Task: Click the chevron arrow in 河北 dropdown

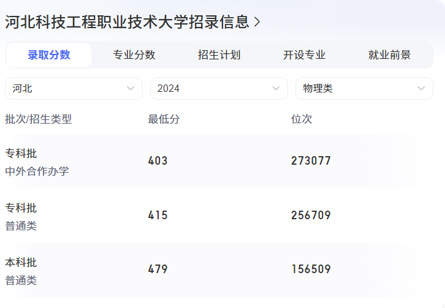Action: click(131, 89)
